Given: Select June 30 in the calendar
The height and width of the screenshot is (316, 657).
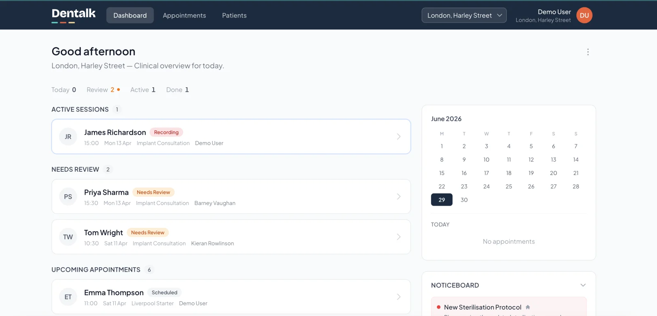Looking at the screenshot, I should pyautogui.click(x=464, y=200).
